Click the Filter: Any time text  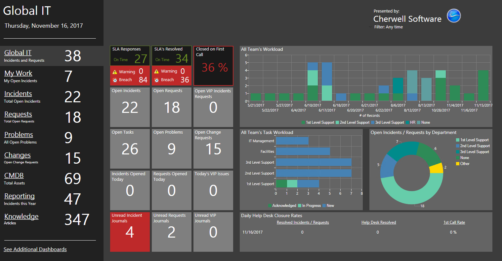[x=389, y=27]
